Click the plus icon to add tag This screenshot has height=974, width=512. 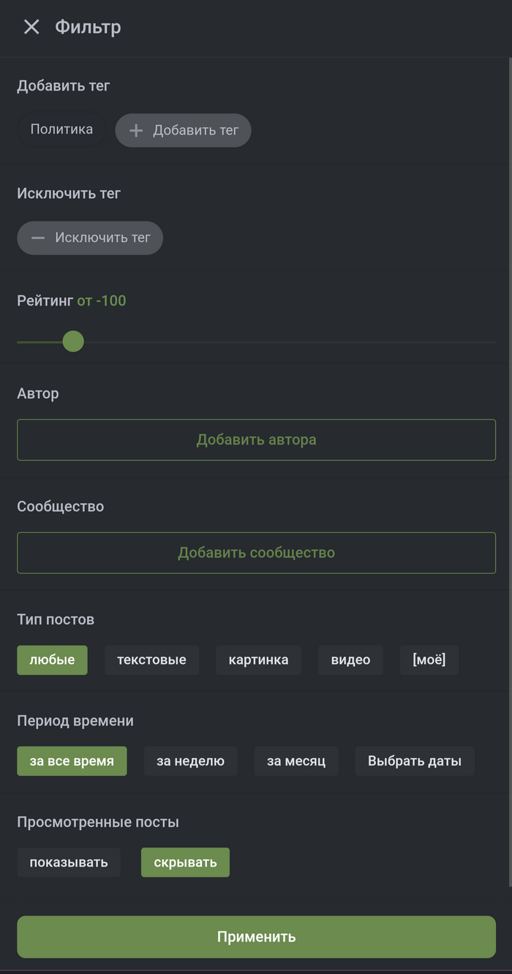coord(136,130)
